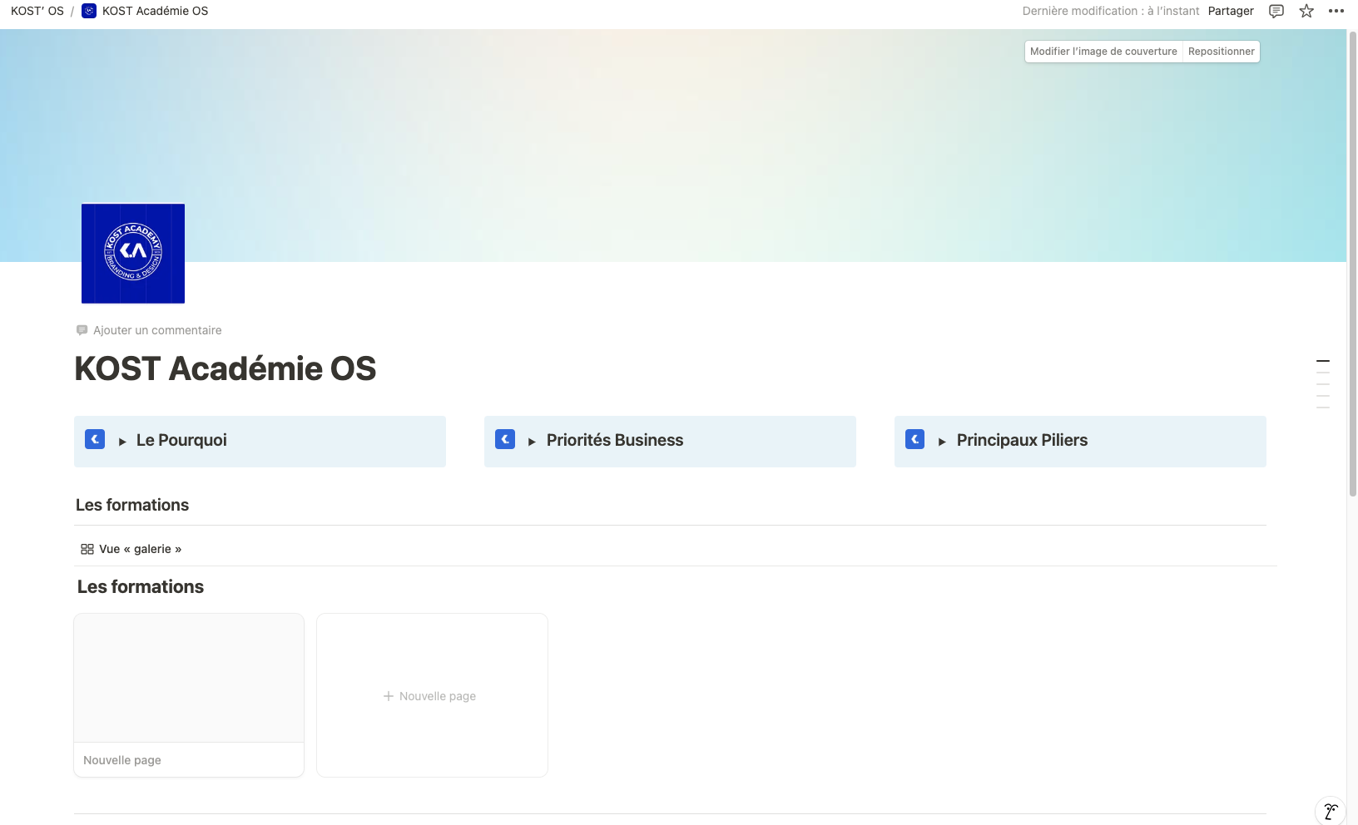Add page to favorites with star icon

click(x=1306, y=11)
